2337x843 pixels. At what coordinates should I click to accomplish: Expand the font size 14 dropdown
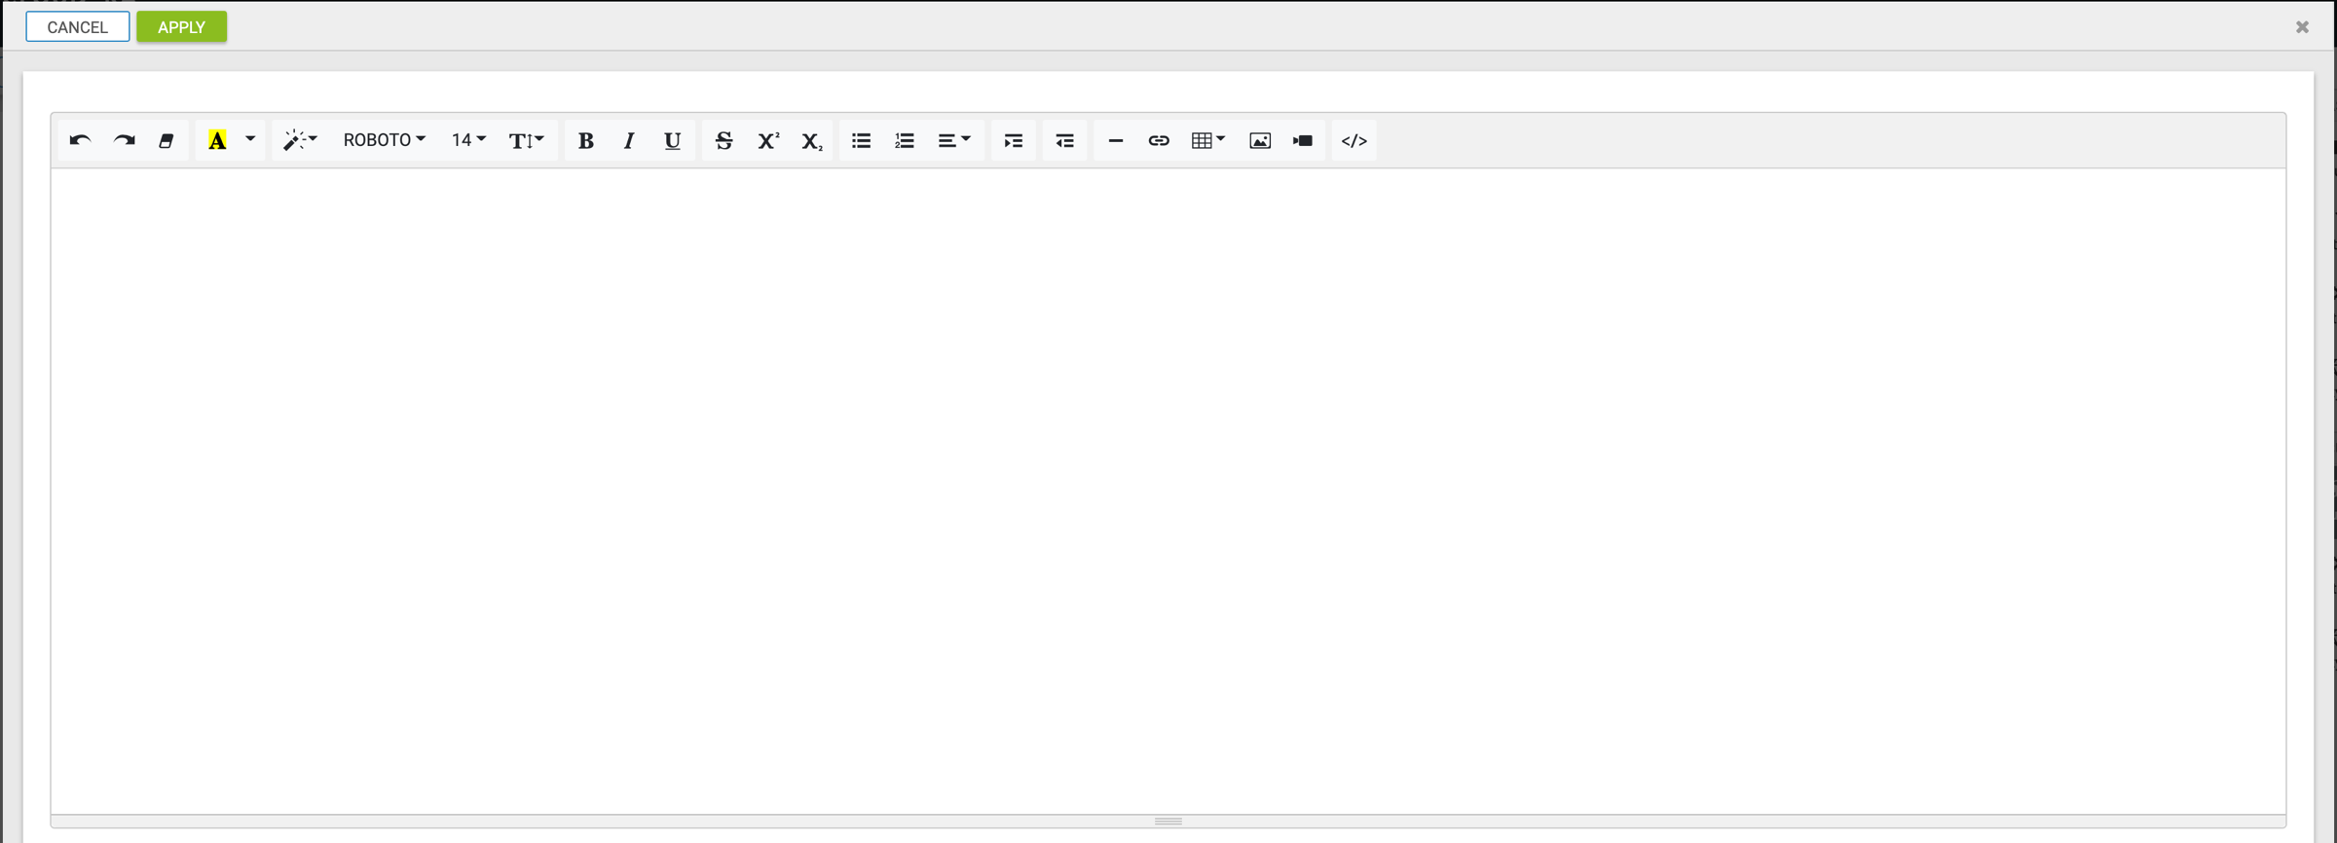[x=468, y=140]
